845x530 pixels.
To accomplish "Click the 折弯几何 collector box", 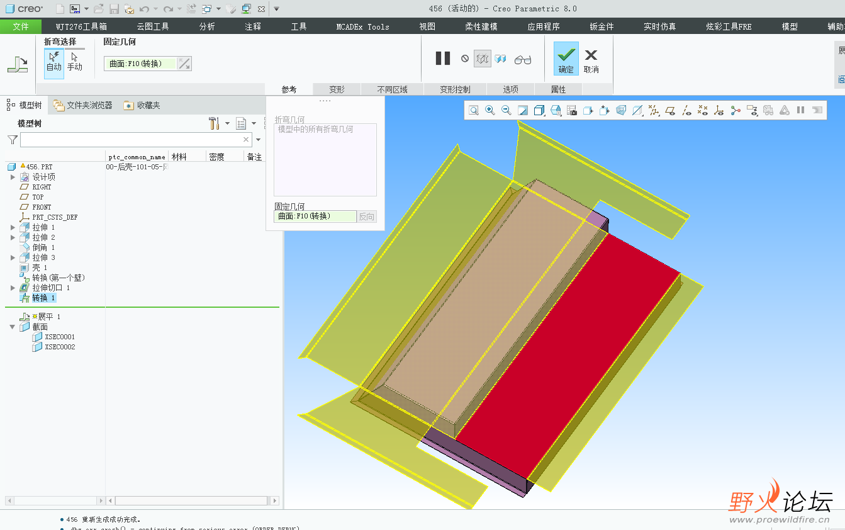I will coord(325,160).
